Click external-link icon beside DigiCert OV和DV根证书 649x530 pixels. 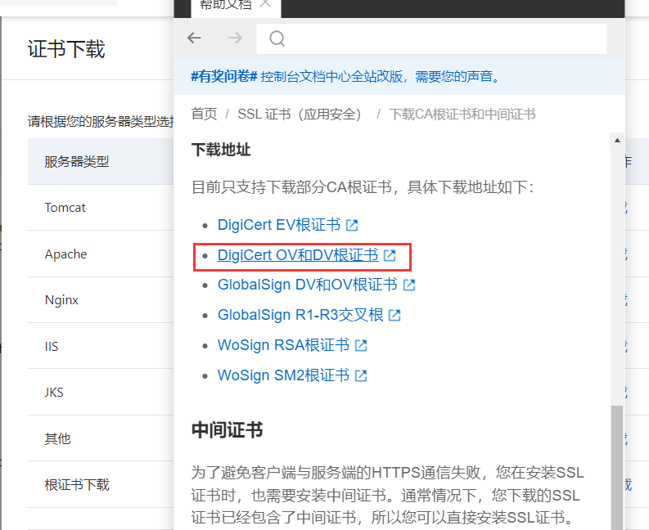coord(390,256)
